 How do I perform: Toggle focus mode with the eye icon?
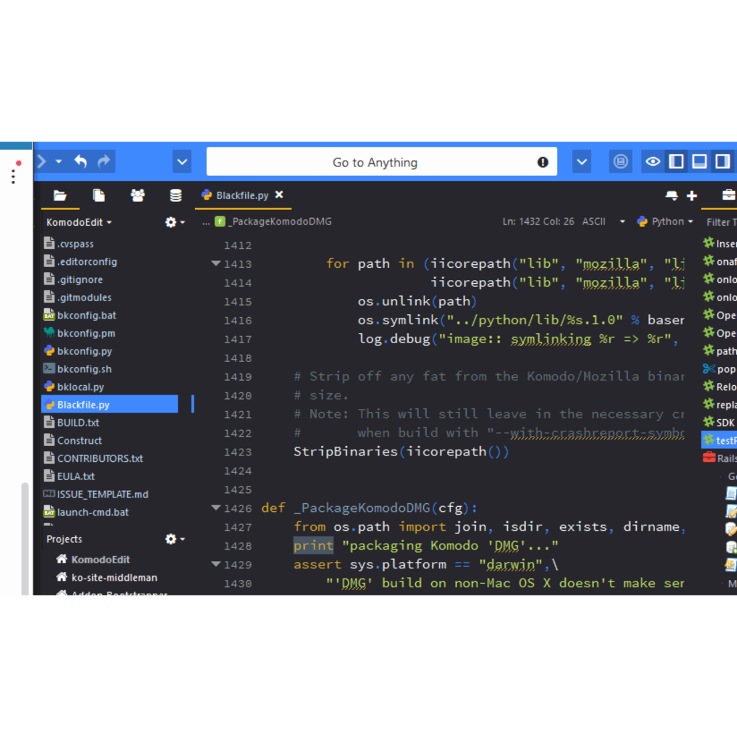(x=653, y=162)
